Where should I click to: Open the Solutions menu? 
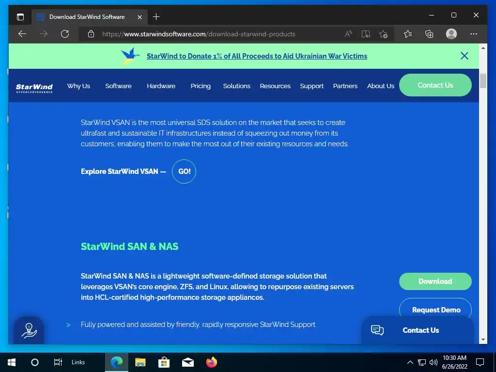pyautogui.click(x=236, y=86)
